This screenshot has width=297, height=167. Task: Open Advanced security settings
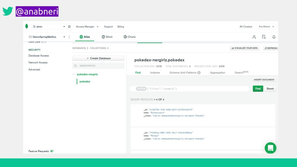point(34,70)
